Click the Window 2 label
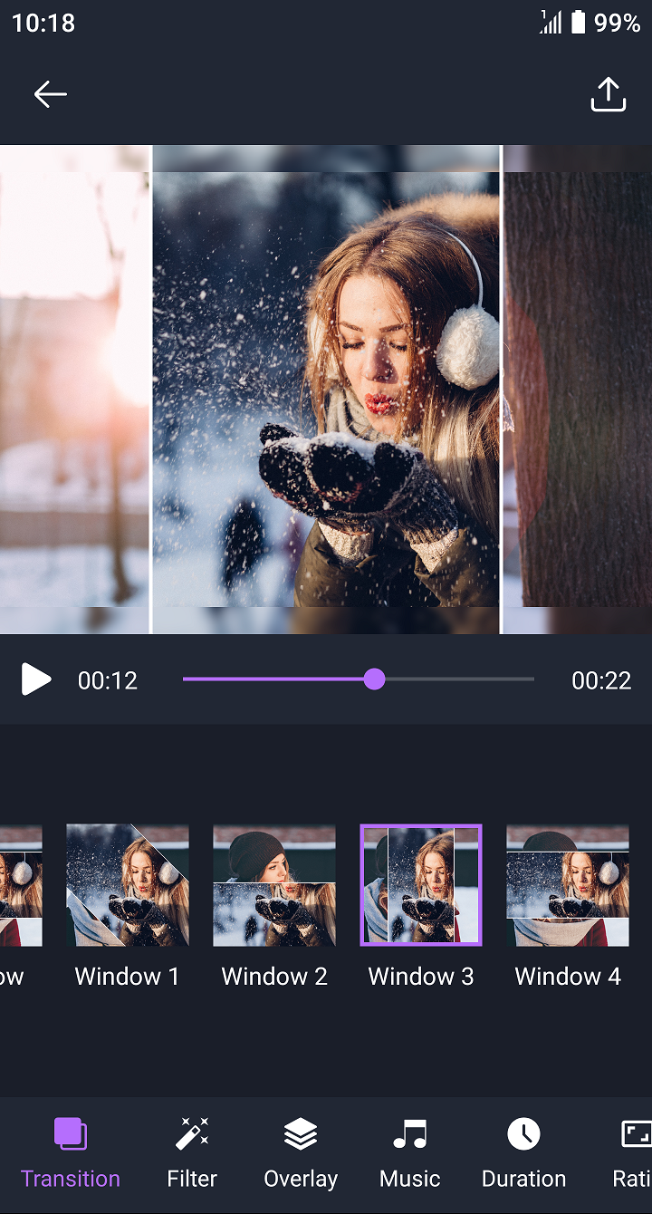This screenshot has height=1214, width=652. tap(274, 977)
